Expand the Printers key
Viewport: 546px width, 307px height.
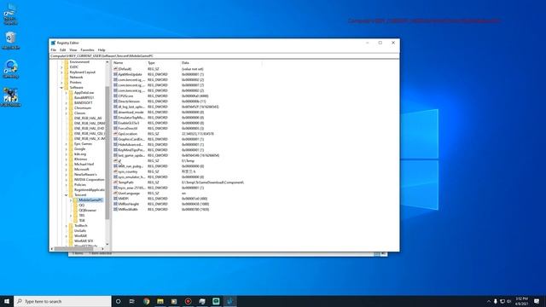tap(61, 83)
